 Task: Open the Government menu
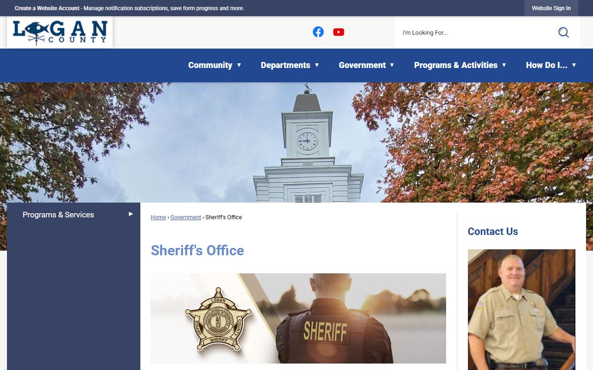pos(362,65)
